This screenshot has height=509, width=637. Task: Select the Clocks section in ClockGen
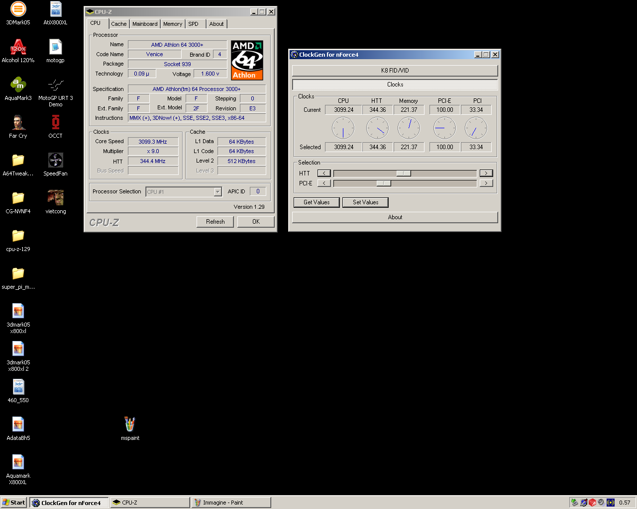click(395, 85)
